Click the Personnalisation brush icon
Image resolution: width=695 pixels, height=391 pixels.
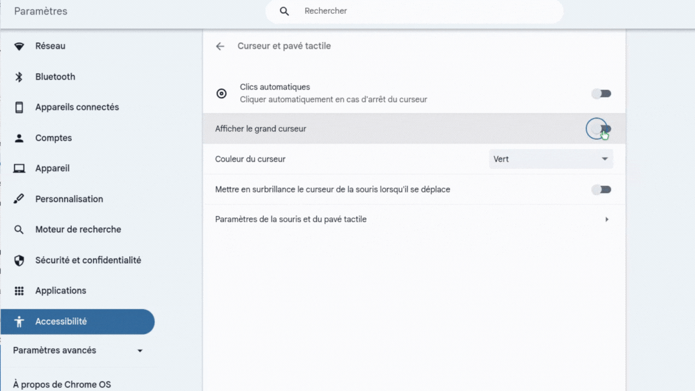[x=19, y=199]
